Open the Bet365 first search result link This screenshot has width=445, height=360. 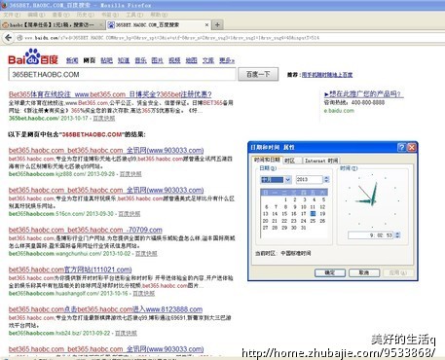(110, 94)
